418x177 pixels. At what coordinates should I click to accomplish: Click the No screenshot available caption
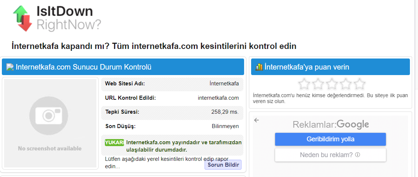tap(49, 149)
